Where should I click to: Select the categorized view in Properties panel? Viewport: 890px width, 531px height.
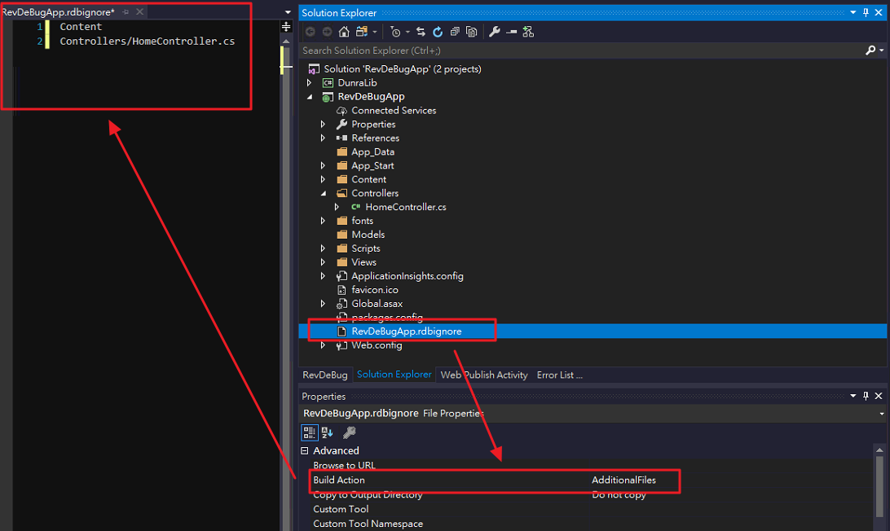tap(310, 432)
